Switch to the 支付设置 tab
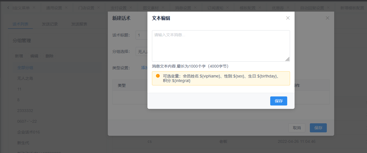Viewport: 367px width, 153px height. [118, 8]
